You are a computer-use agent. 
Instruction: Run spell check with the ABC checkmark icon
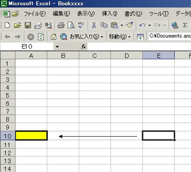(81, 25)
